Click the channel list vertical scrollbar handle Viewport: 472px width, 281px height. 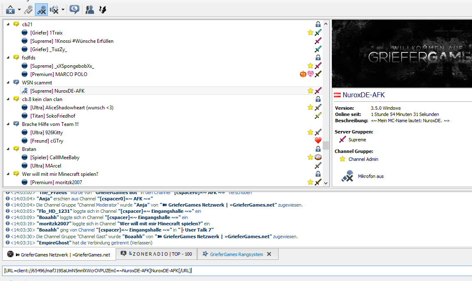click(x=326, y=145)
